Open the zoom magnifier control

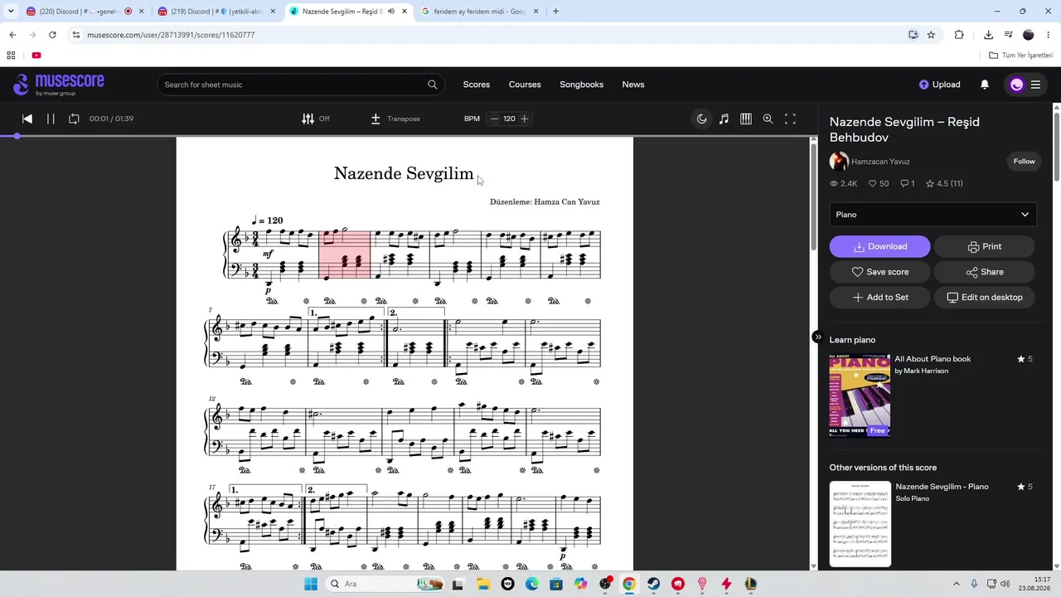(768, 119)
